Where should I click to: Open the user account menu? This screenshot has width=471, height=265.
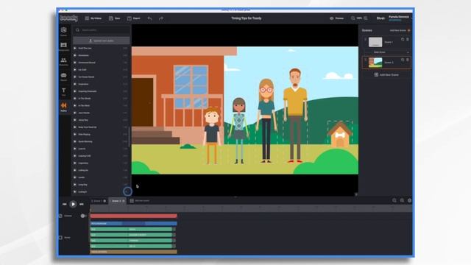(399, 18)
